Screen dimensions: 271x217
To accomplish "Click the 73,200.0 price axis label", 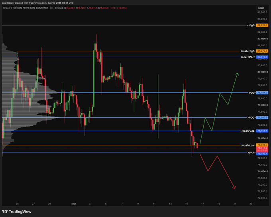I will click(x=262, y=185).
